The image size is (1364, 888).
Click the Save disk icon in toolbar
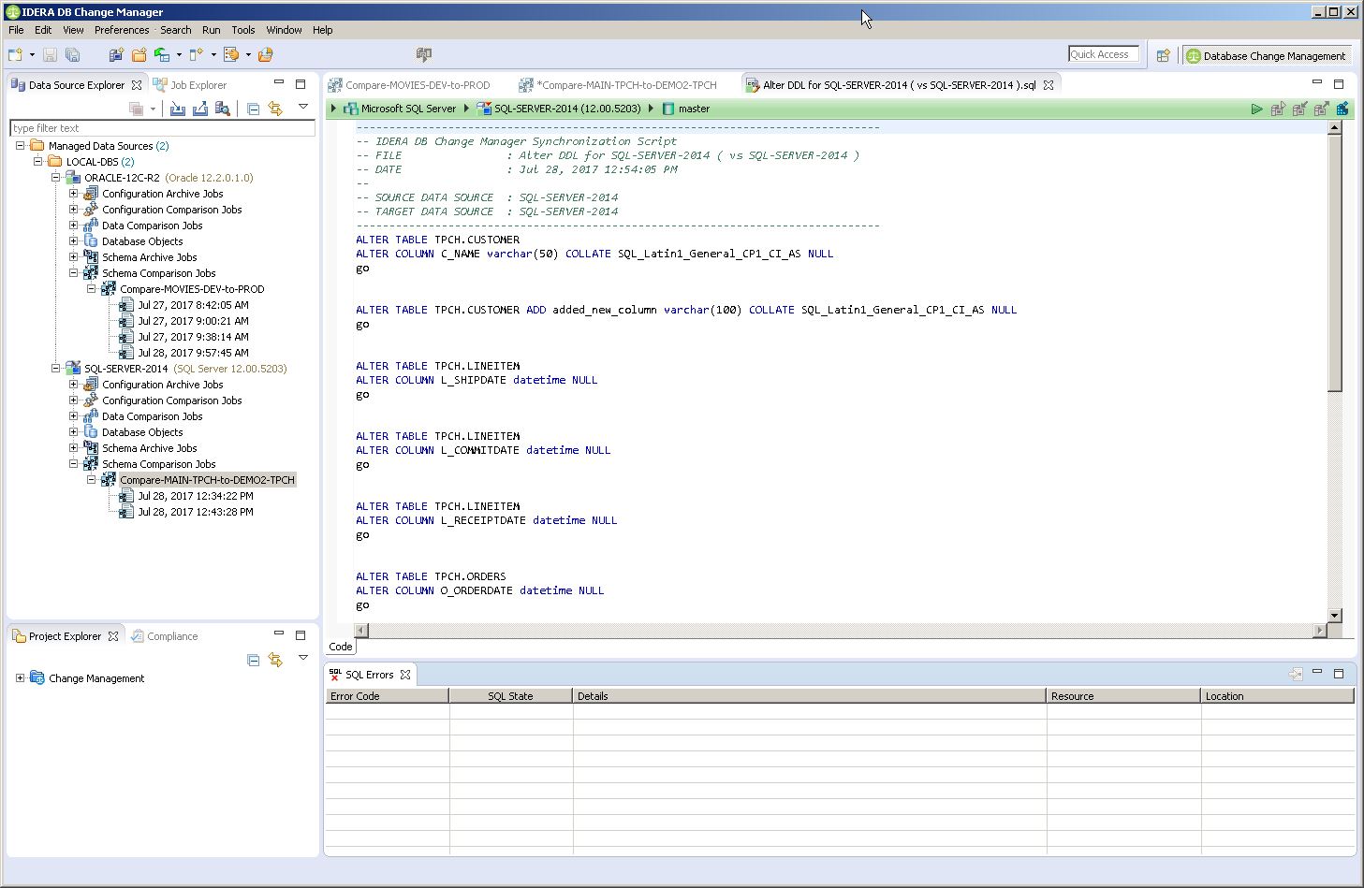pos(51,55)
